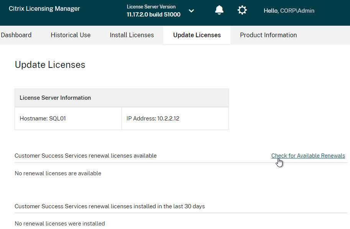View the Product Information tab

click(268, 35)
